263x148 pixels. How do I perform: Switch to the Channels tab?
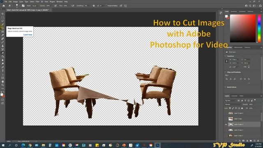234,96
